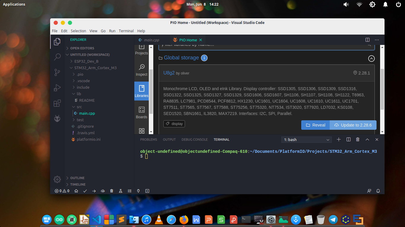Screen dimensions: 405x227
Task: Maximize the terminal panel size
Action: tap(367, 140)
